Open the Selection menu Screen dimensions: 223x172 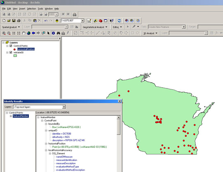point(31,9)
